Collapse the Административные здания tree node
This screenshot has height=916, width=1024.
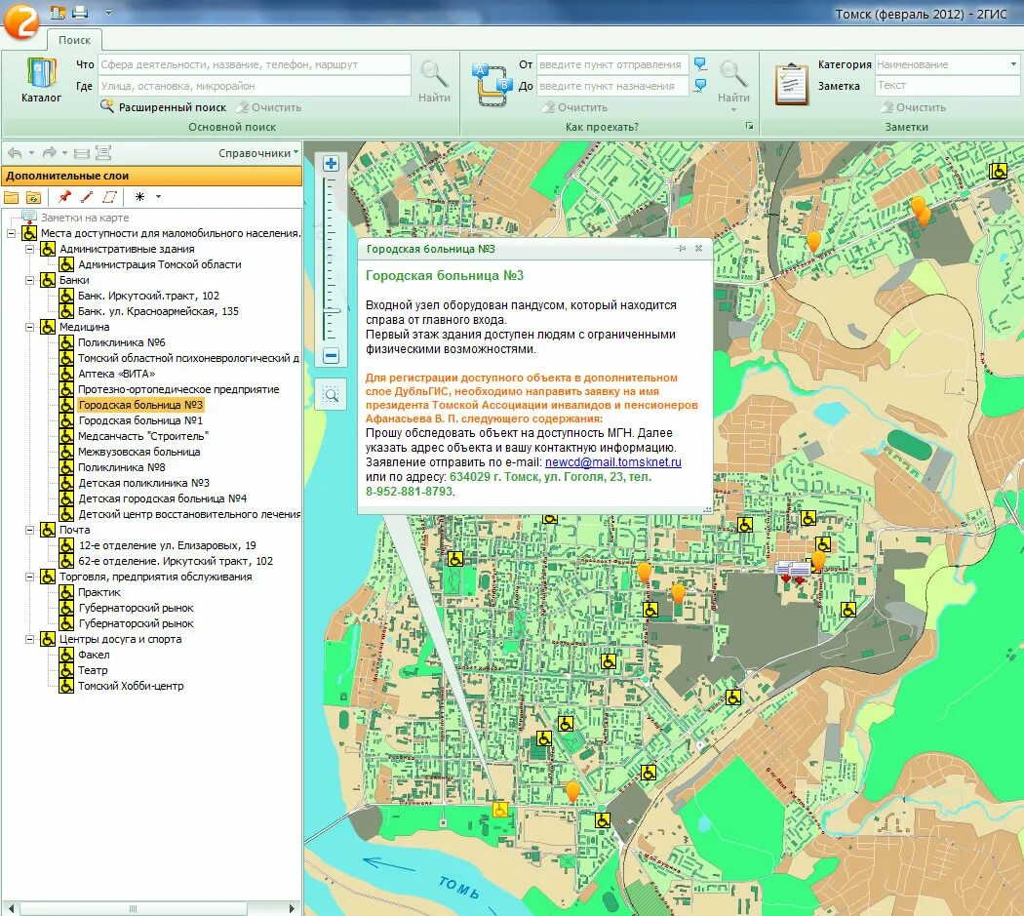tap(29, 249)
